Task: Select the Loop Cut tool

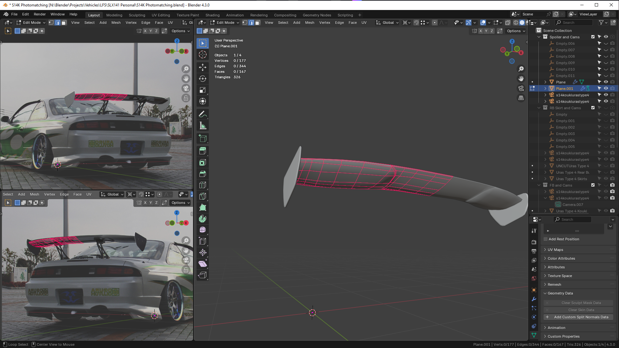Action: click(203, 185)
